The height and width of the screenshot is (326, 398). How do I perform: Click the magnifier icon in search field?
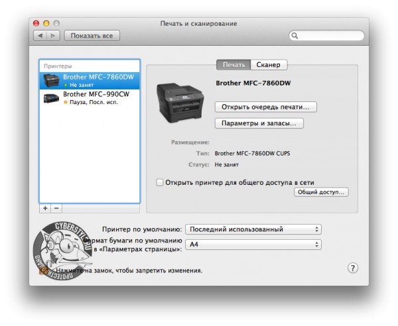[295, 36]
